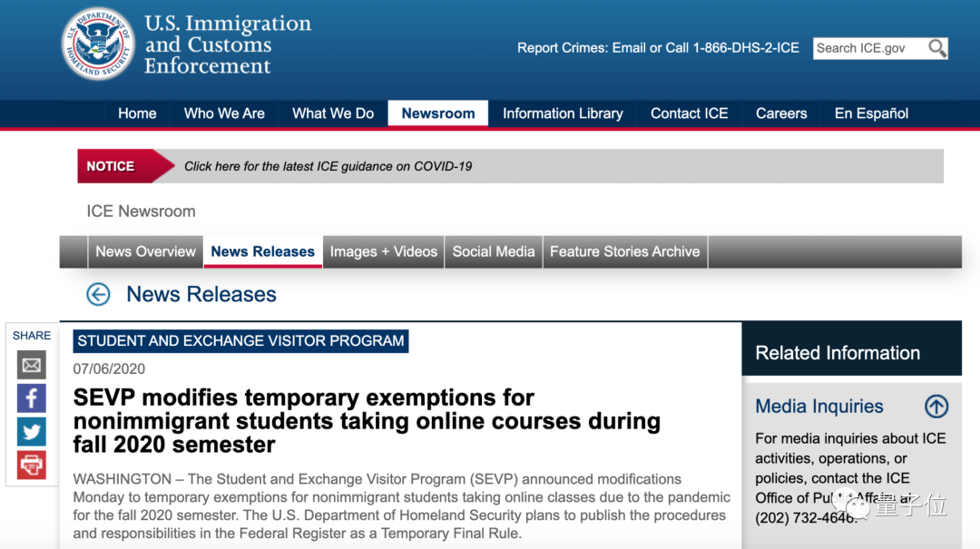Viewport: 980px width, 549px height.
Task: Click the Student and Exchange Visitor Program tag
Action: 240,341
